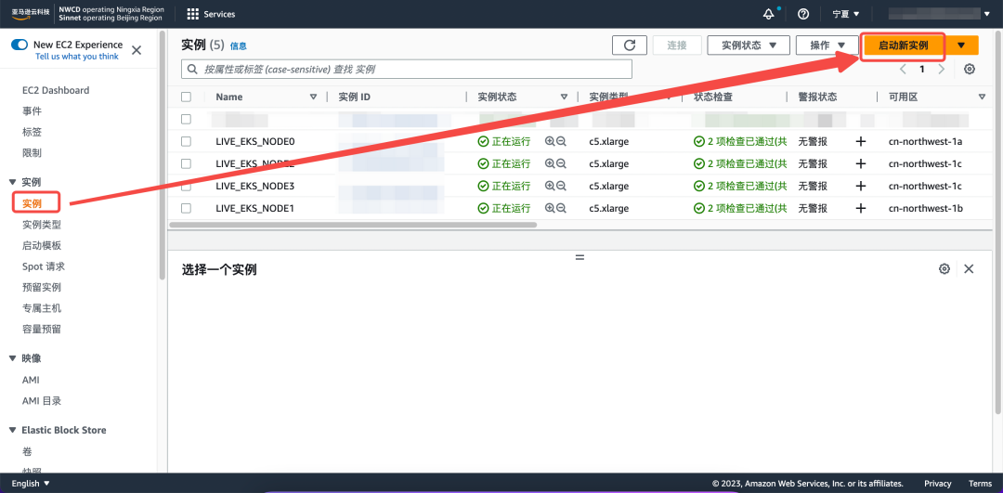The height and width of the screenshot is (493, 1003).
Task: Open the 宁夏 region selector
Action: pyautogui.click(x=846, y=14)
